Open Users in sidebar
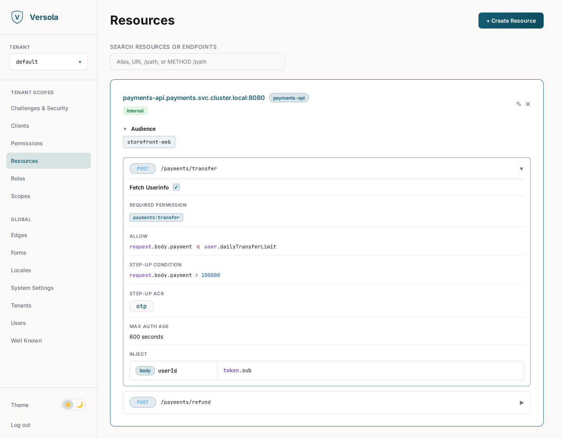This screenshot has height=439, width=562. pyautogui.click(x=48, y=323)
